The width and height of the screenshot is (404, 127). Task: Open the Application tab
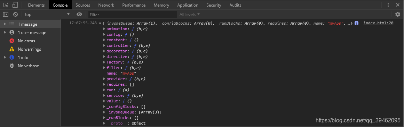[188, 5]
